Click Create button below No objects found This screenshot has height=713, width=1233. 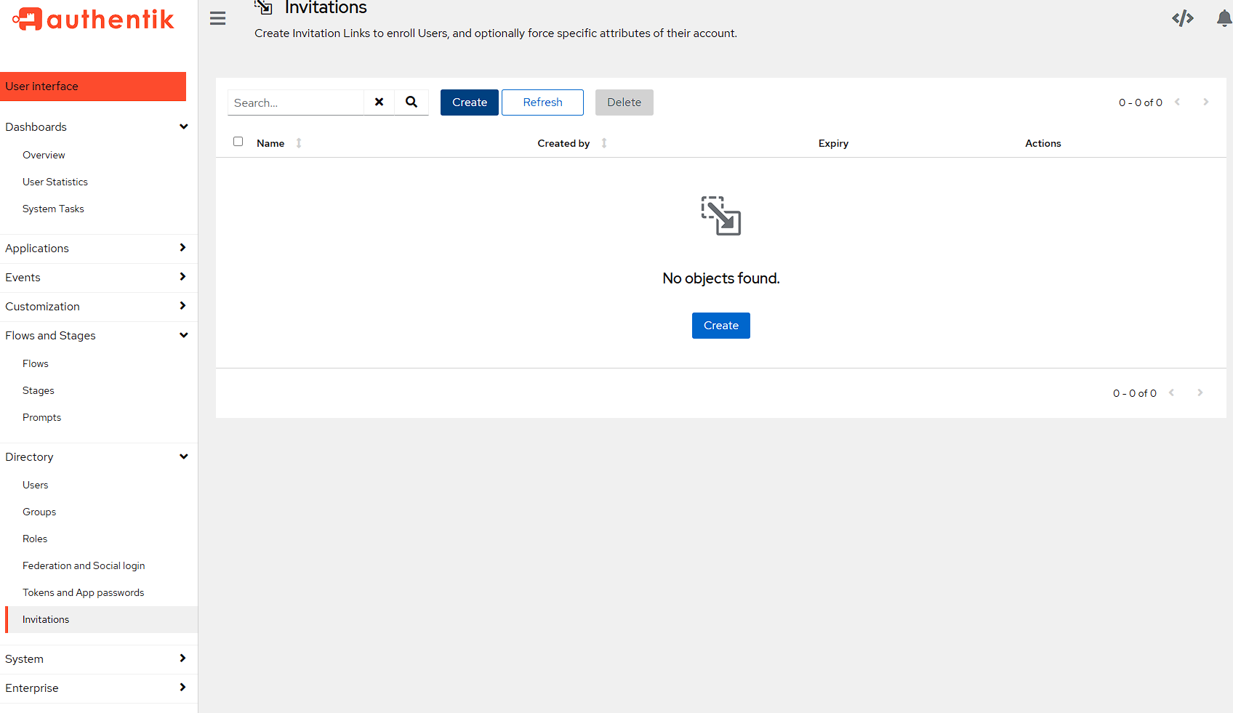[x=720, y=326]
